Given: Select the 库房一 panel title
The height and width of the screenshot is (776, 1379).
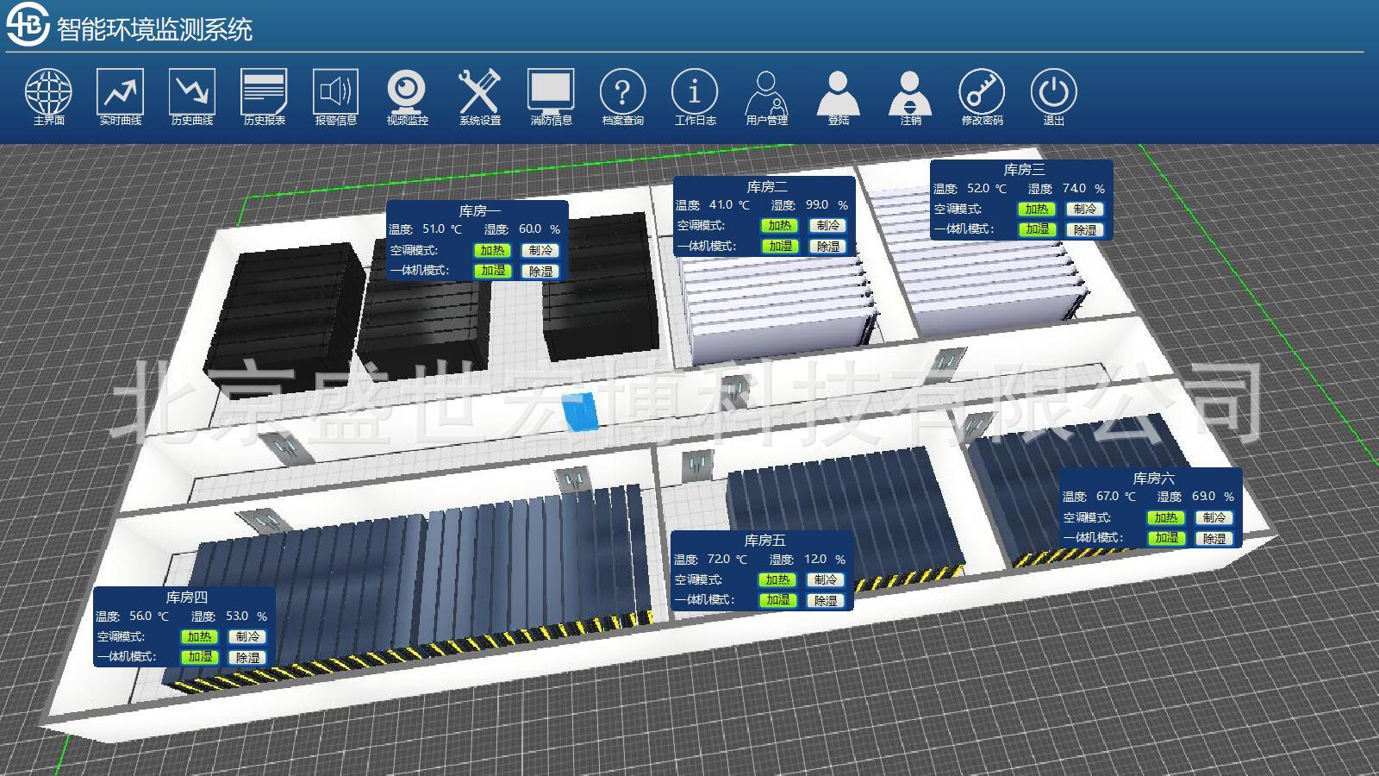Looking at the screenshot, I should pos(479,210).
